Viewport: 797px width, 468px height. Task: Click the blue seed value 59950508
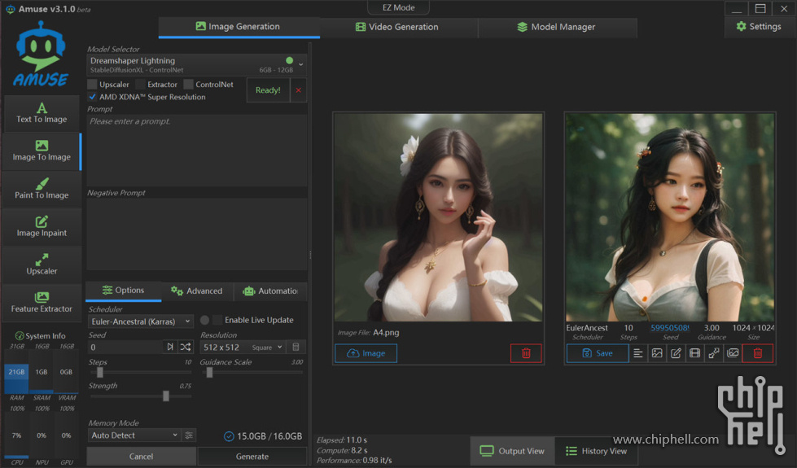coord(670,328)
